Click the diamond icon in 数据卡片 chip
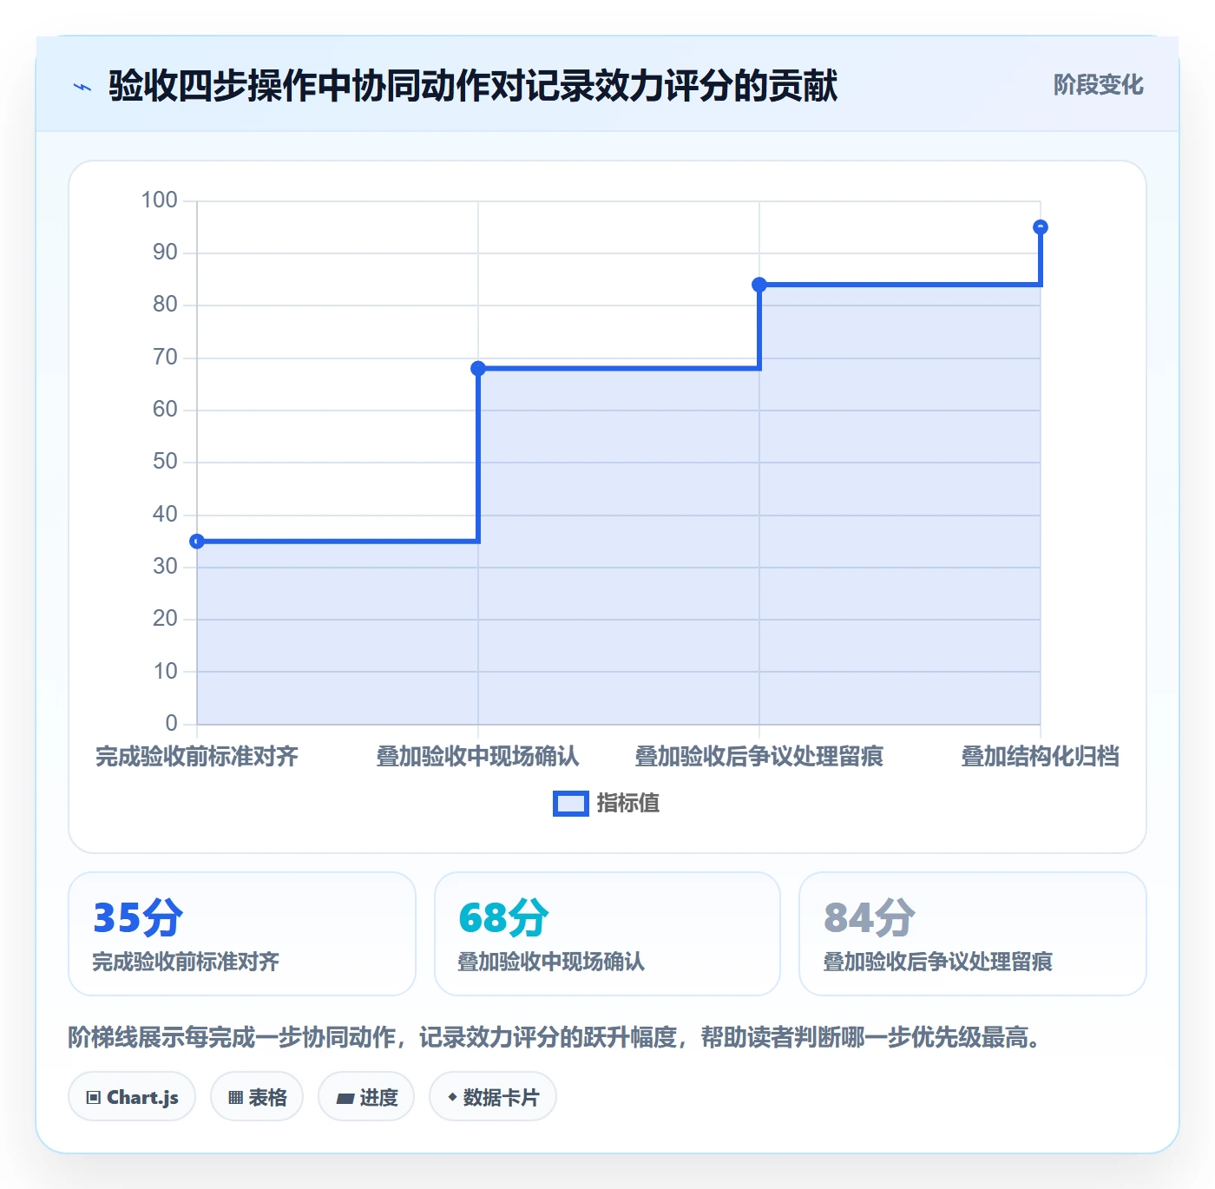The image size is (1215, 1189). [452, 1097]
